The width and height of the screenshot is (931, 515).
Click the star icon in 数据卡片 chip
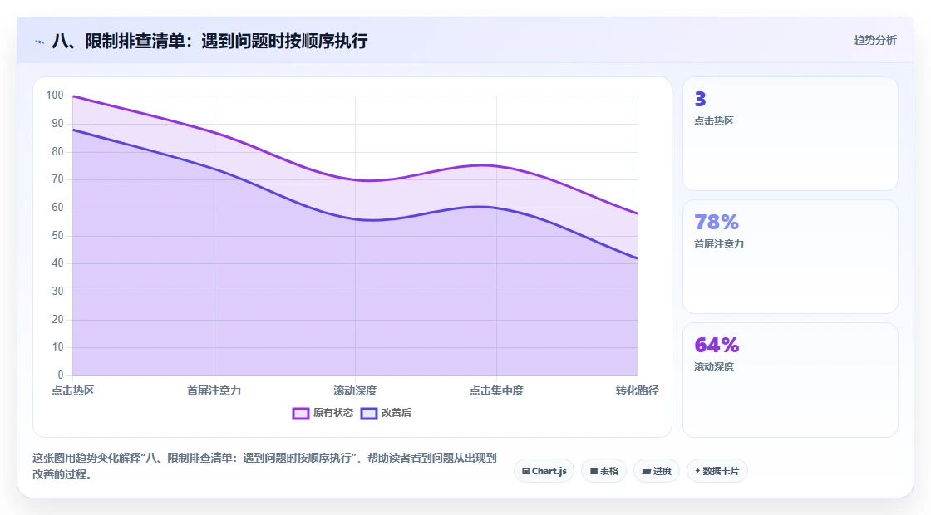coord(697,470)
